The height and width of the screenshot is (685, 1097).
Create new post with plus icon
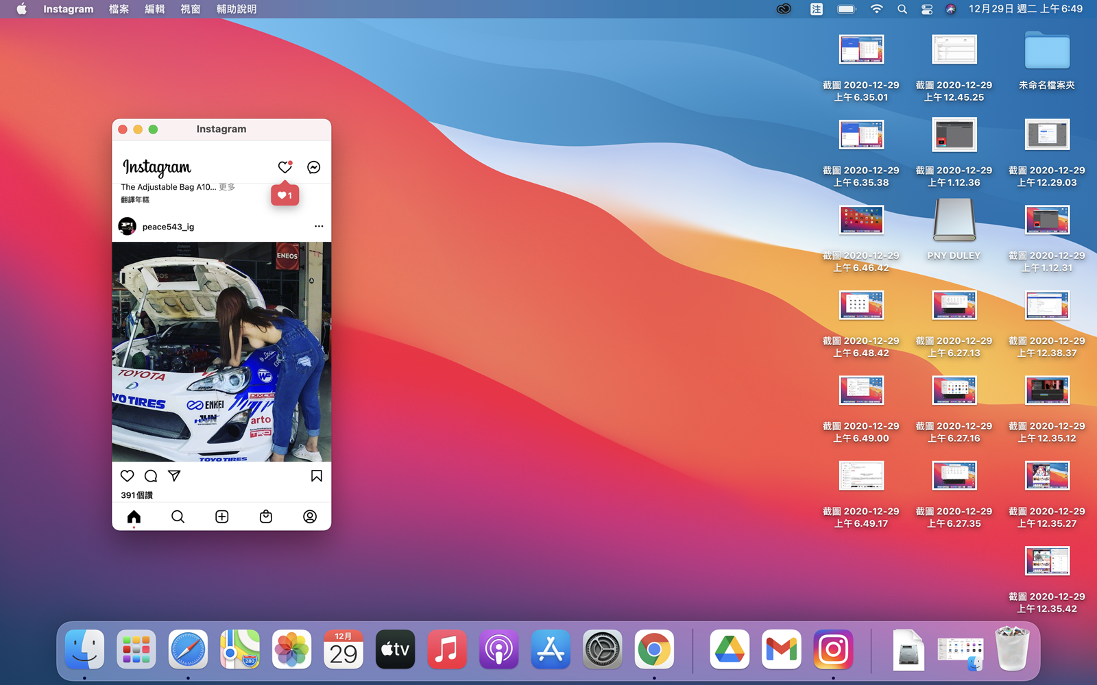(221, 516)
